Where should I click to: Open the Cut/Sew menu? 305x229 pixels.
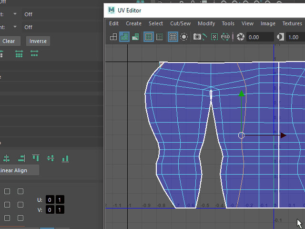(x=180, y=23)
